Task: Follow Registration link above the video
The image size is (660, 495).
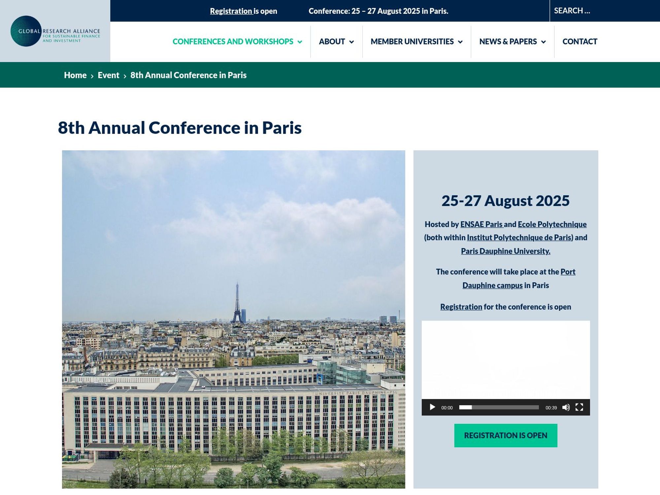Action: click(x=461, y=307)
